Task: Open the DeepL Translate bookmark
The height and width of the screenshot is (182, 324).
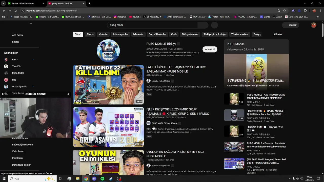Action: (x=21, y=17)
